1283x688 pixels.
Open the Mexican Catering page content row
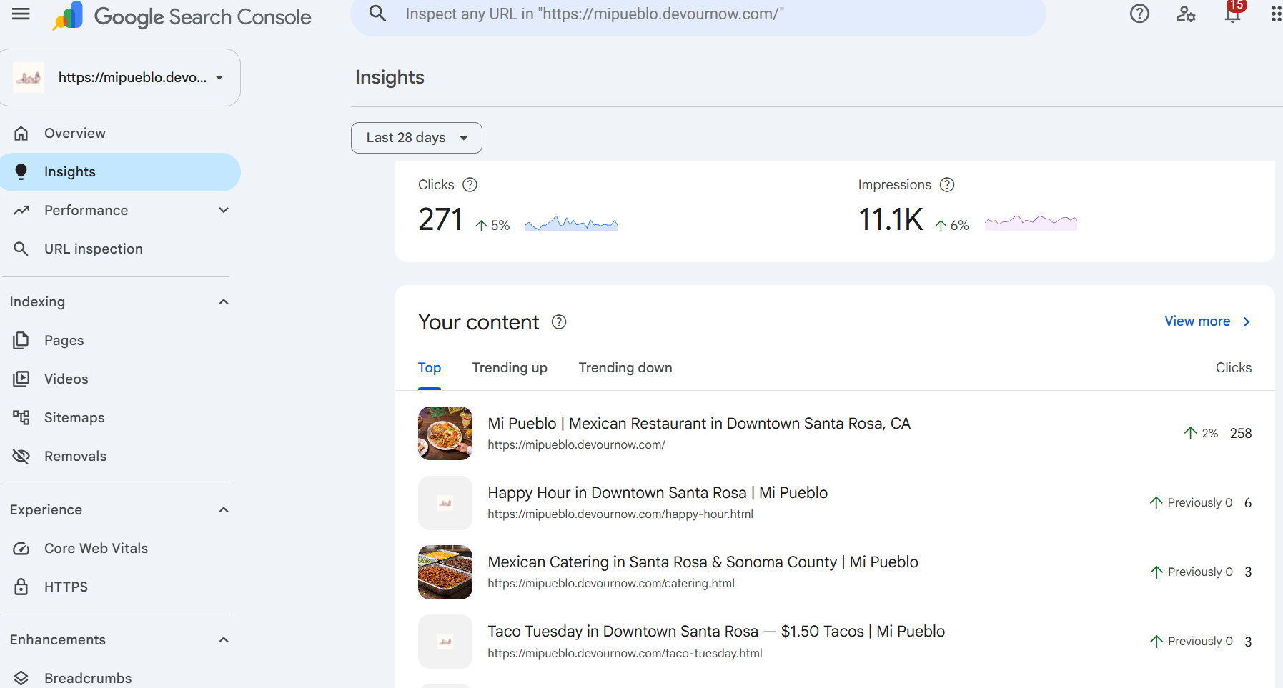point(835,572)
